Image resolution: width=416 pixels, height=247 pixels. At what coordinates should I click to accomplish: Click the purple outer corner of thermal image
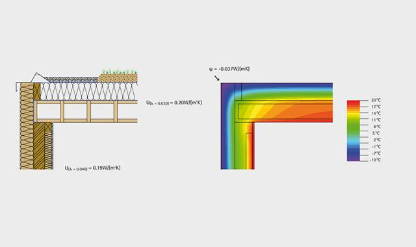[x=225, y=87]
